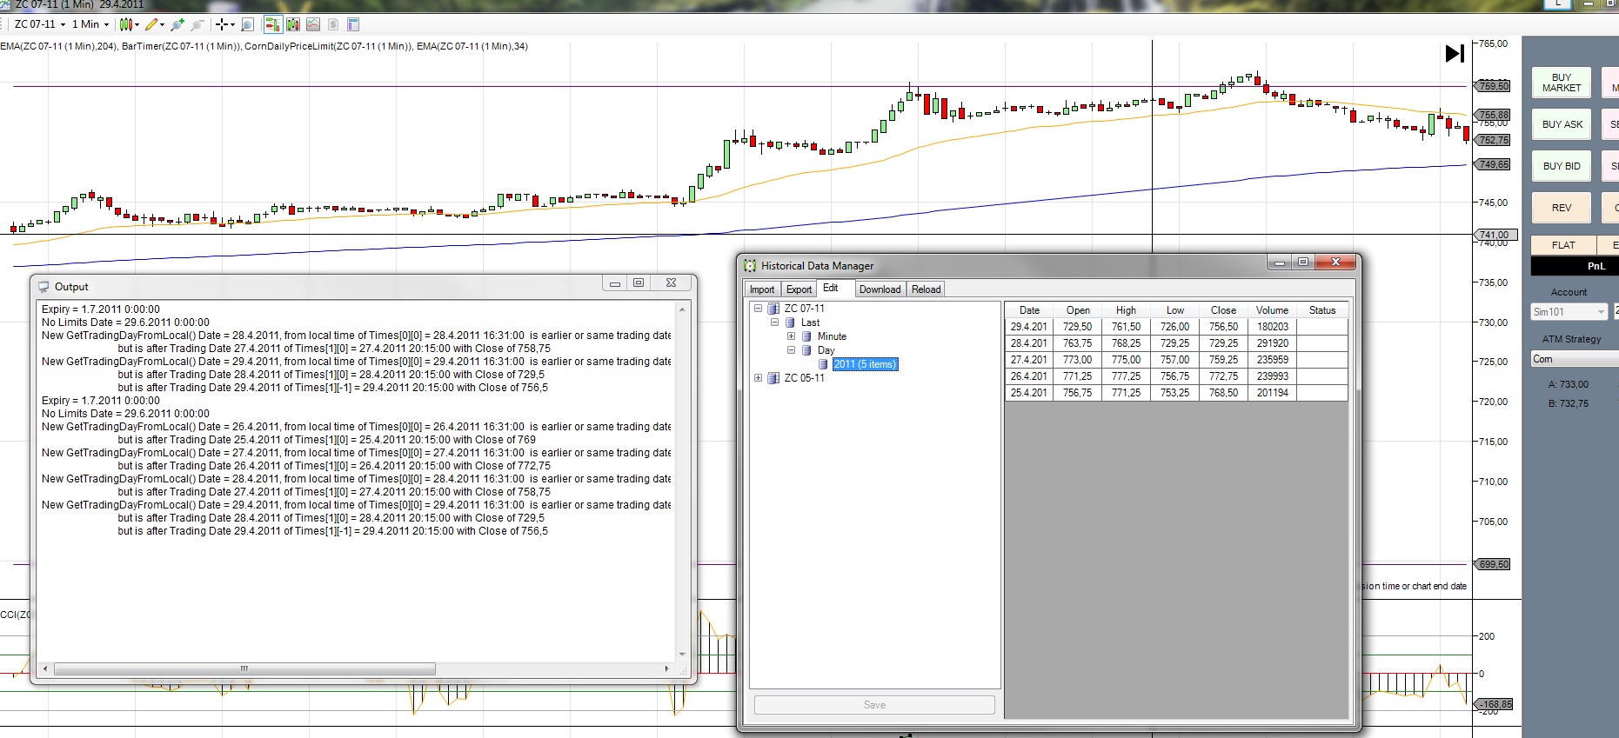The image size is (1619, 738).
Task: Select the 2011 (5 items) tree entry
Action: click(865, 364)
